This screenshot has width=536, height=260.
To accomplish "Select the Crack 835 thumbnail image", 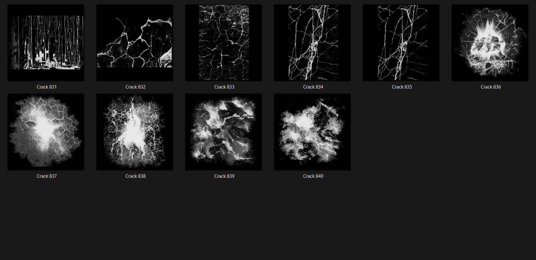I will click(x=401, y=43).
